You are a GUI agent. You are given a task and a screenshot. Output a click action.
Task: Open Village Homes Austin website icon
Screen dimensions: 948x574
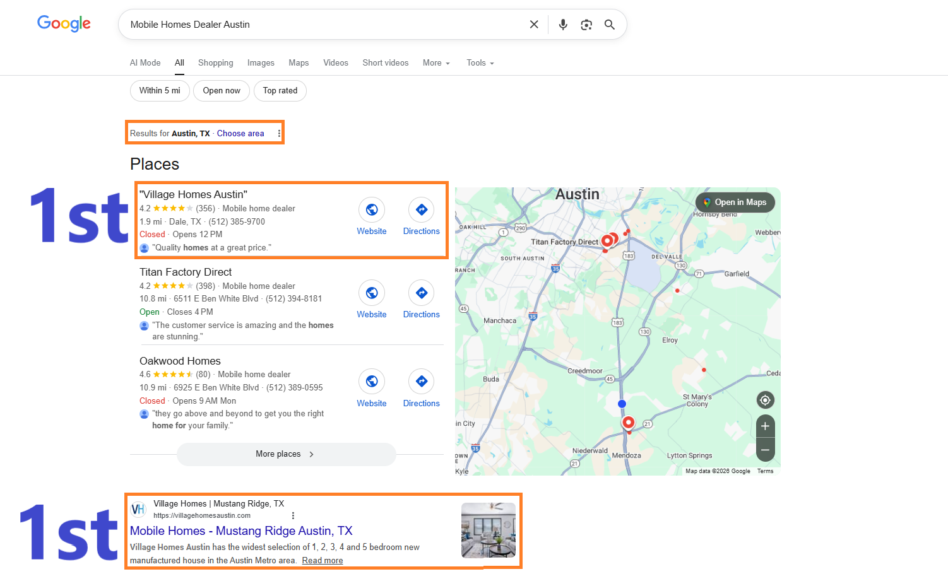coord(372,209)
